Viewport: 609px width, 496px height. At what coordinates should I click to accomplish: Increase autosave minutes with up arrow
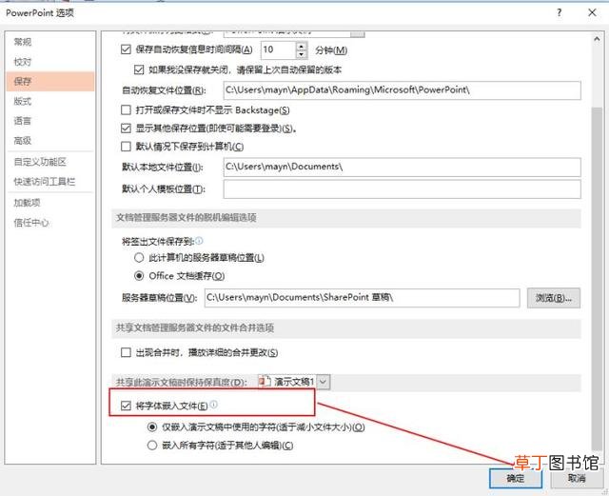coord(302,47)
